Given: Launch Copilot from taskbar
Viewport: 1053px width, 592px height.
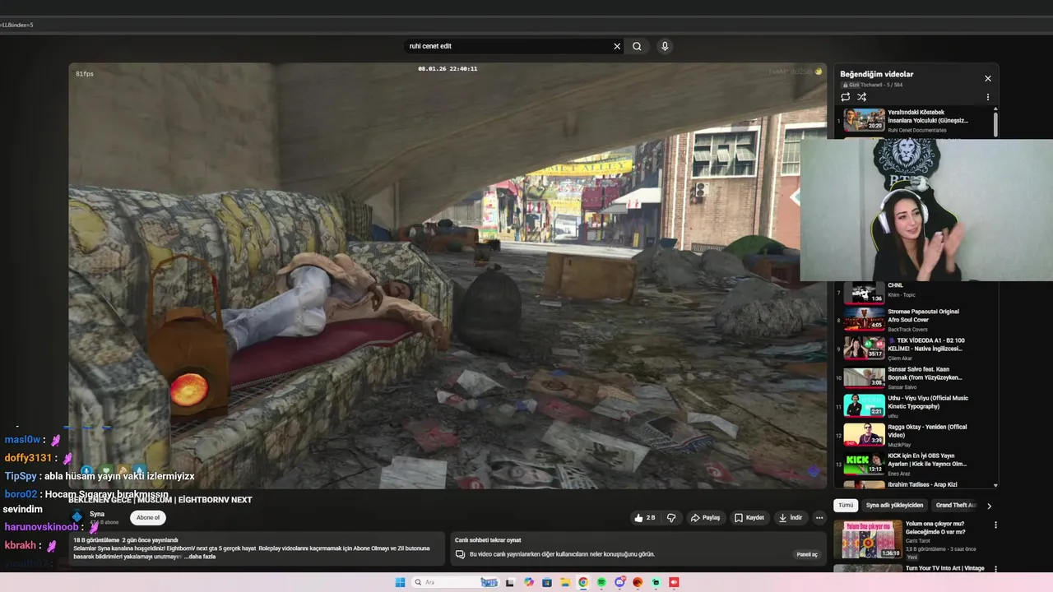Looking at the screenshot, I should click(529, 582).
